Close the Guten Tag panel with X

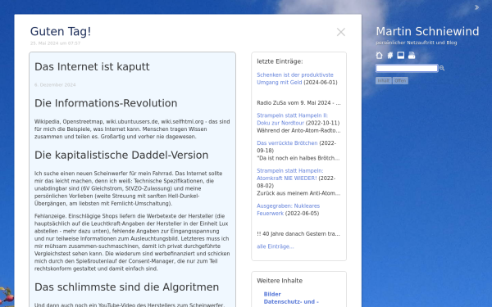pyautogui.click(x=341, y=32)
